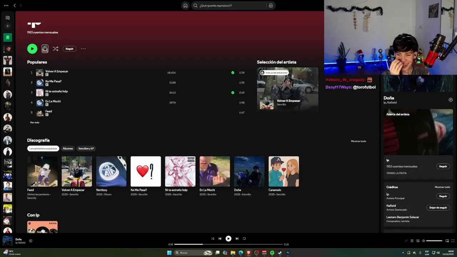The image size is (457, 257).
Task: Open the Ni te extraño hdp cover
Action: [x=180, y=171]
